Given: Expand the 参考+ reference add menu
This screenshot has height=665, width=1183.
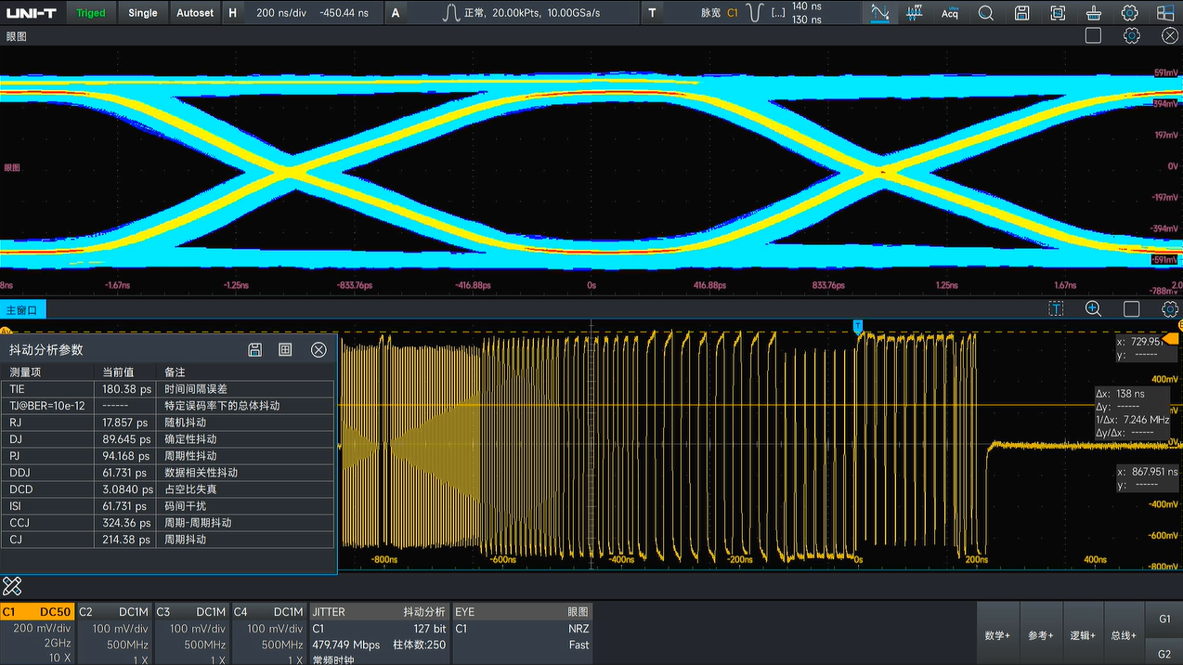Looking at the screenshot, I should (1040, 635).
